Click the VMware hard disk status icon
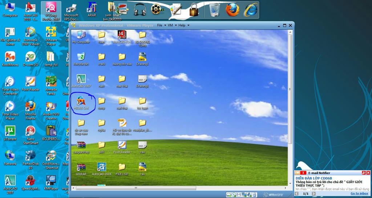 pos(229,195)
